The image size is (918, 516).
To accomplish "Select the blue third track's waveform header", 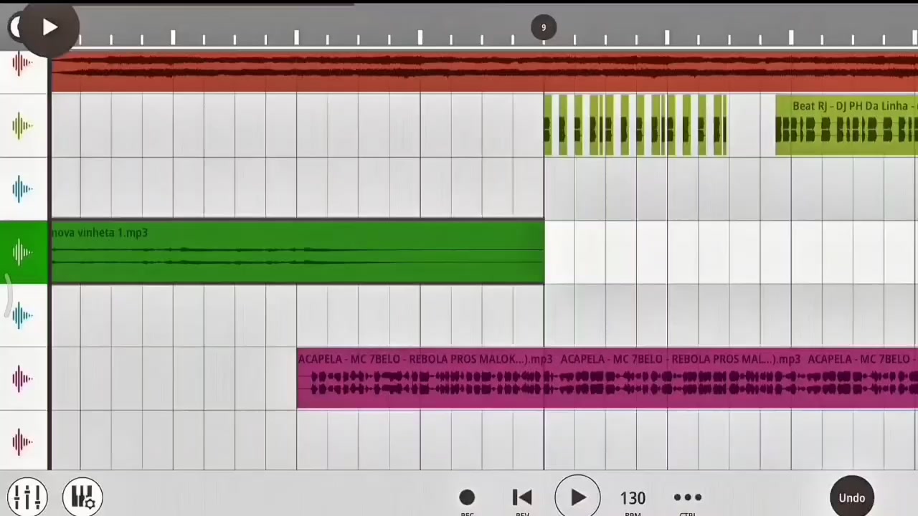I will pos(23,189).
